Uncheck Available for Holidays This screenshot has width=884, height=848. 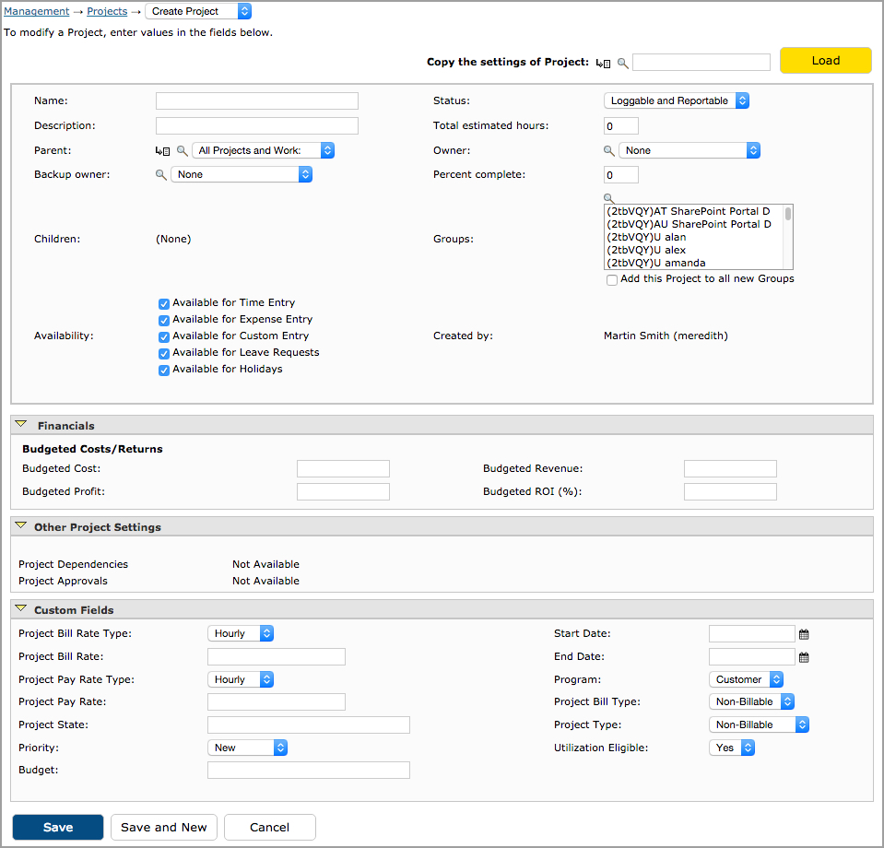click(164, 371)
